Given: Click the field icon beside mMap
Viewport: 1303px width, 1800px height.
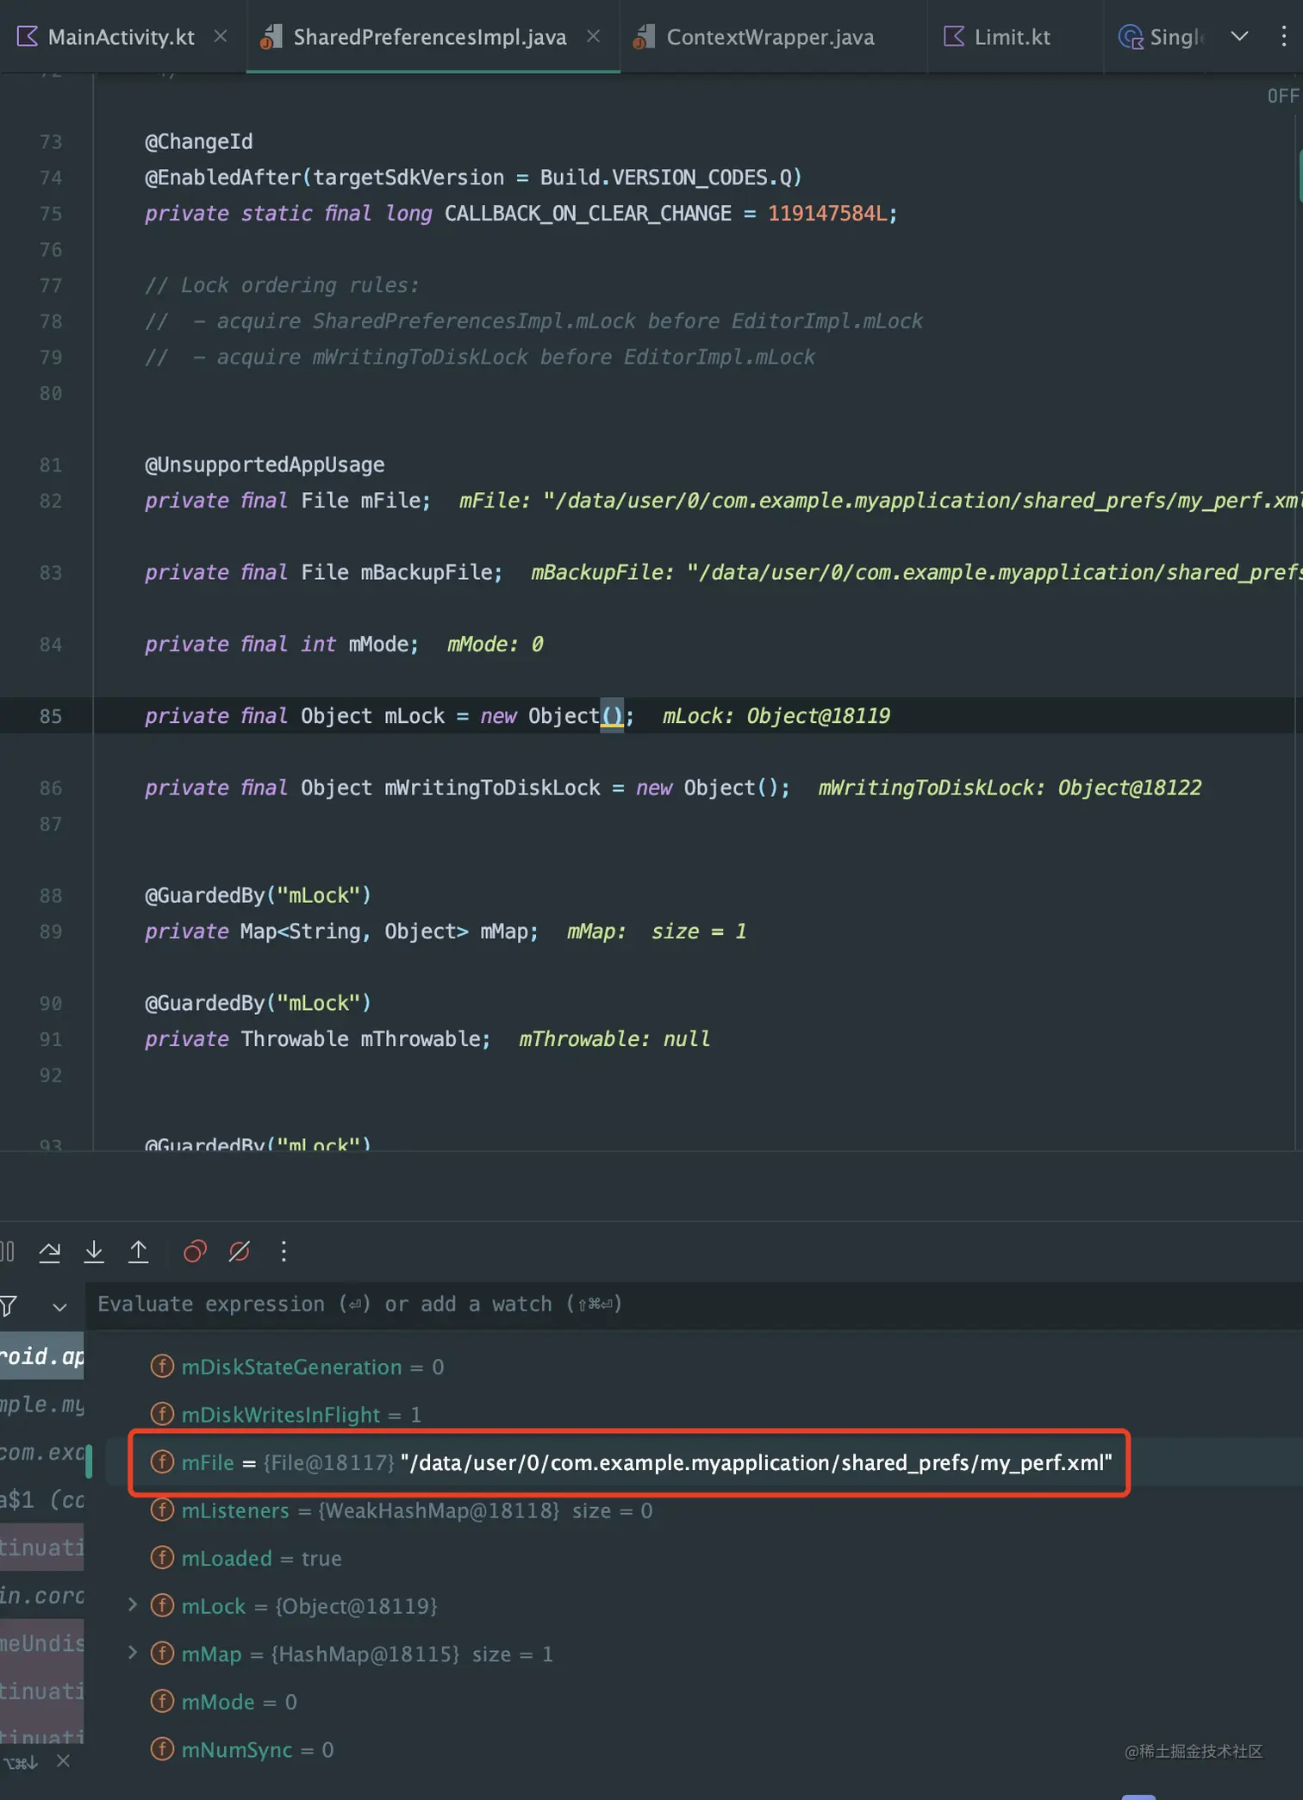Looking at the screenshot, I should tap(162, 1654).
